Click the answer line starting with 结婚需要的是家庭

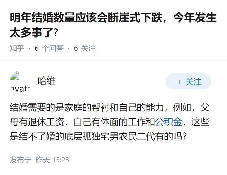110,107
